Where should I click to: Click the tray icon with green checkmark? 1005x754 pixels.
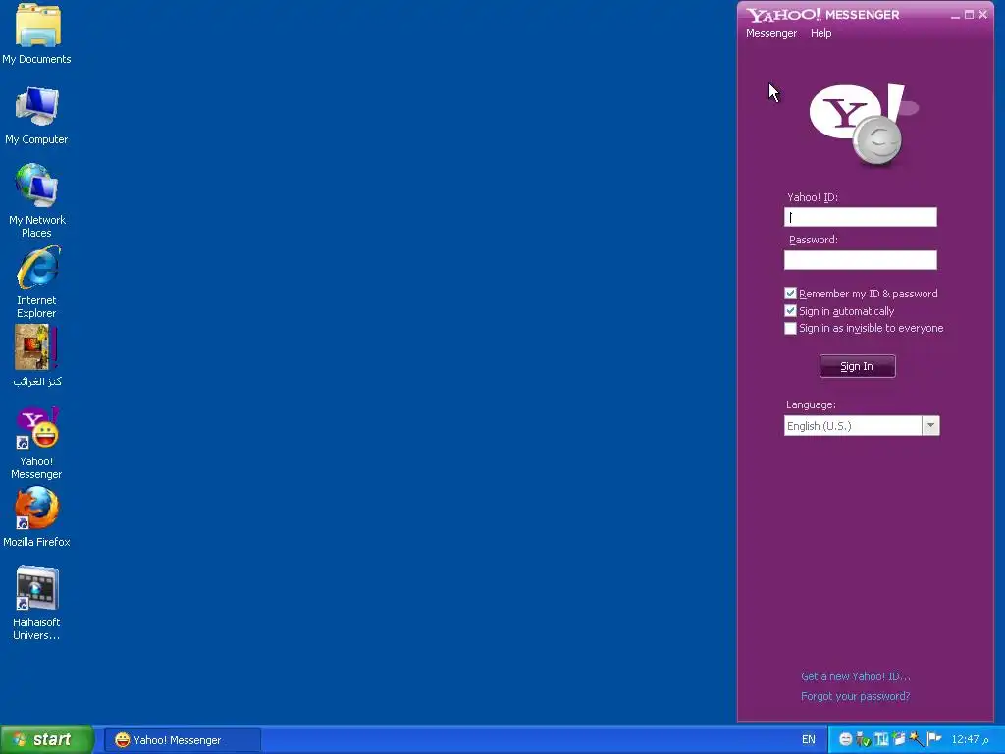click(x=863, y=739)
